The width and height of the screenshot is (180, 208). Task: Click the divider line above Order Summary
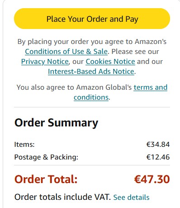pyautogui.click(x=92, y=107)
